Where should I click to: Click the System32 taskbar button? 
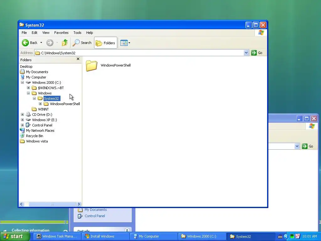[250, 237]
